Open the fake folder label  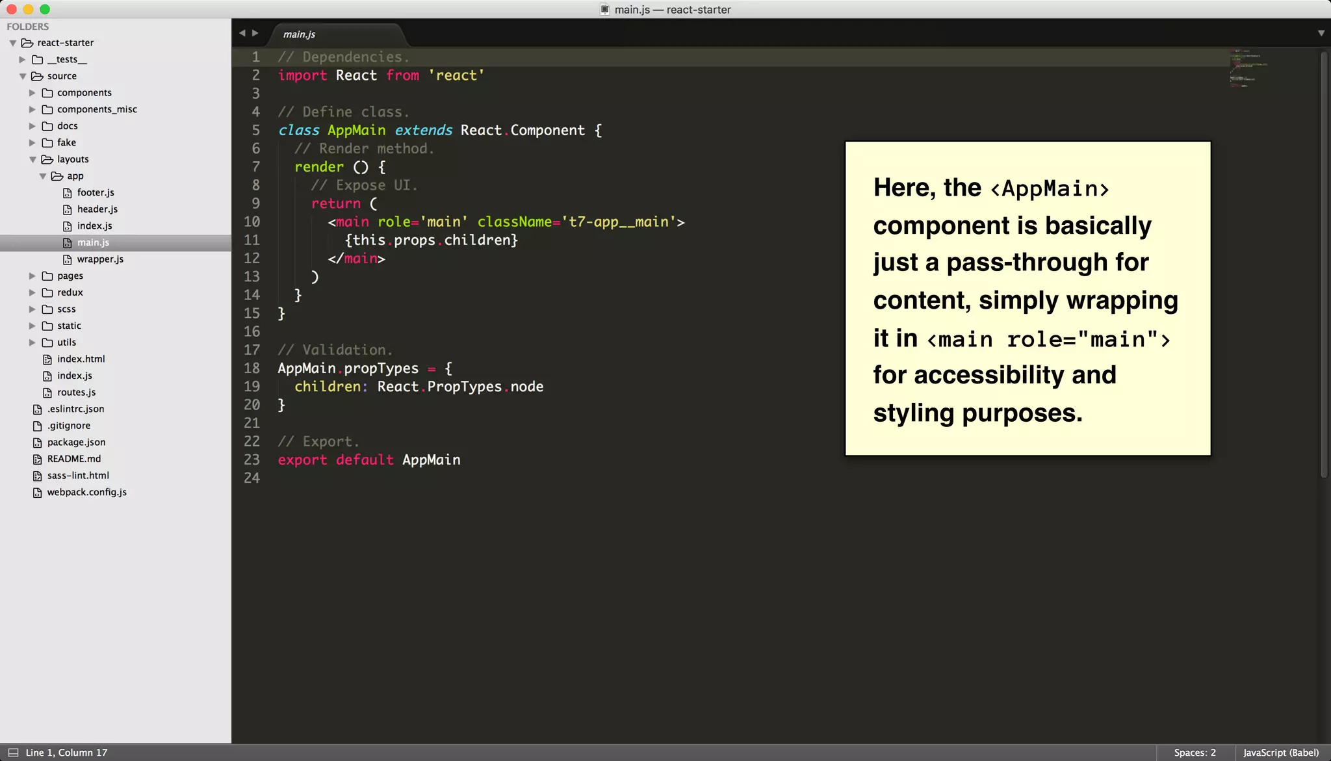pyautogui.click(x=66, y=143)
